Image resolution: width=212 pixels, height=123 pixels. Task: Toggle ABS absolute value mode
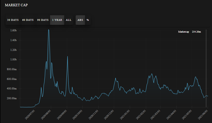point(80,20)
